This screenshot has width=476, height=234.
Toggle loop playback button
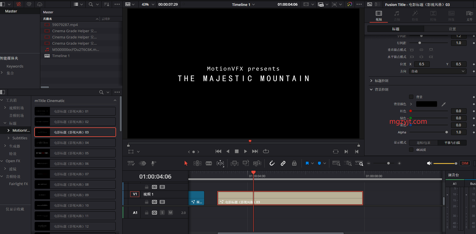click(x=266, y=151)
